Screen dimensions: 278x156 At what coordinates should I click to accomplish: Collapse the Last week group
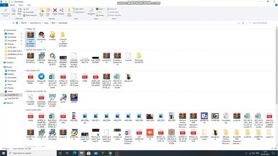pos(25,70)
